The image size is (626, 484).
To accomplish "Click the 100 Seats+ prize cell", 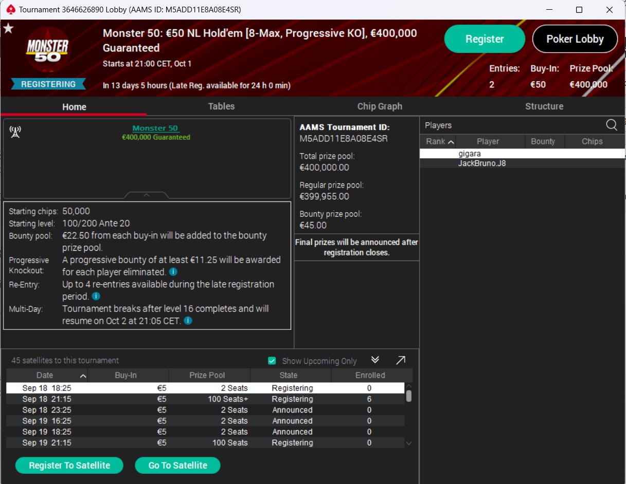I will [x=228, y=399].
